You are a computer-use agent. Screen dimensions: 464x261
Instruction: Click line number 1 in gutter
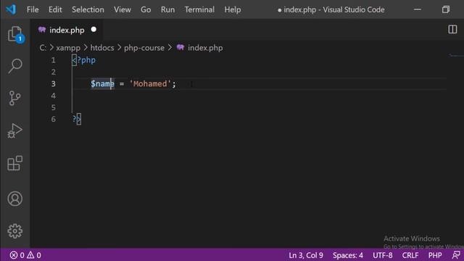[53, 60]
